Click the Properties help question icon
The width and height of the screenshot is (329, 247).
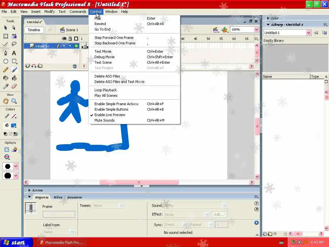click(256, 203)
